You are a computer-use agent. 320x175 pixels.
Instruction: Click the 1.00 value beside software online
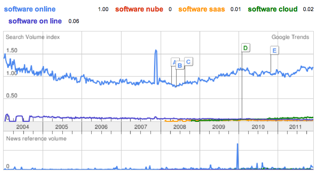[103, 9]
